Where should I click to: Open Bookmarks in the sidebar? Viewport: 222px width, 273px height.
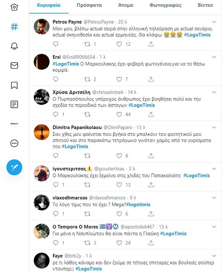(x=14, y=85)
